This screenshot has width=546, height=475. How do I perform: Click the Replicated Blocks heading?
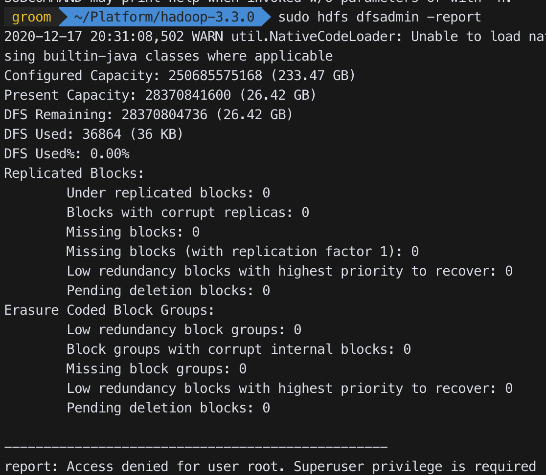coord(74,173)
